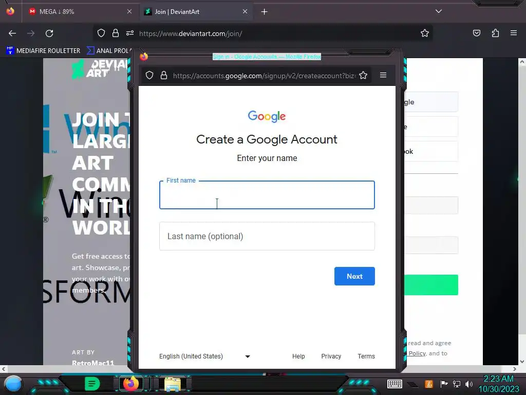Click the blue Next button
This screenshot has width=526, height=395.
pos(354,276)
